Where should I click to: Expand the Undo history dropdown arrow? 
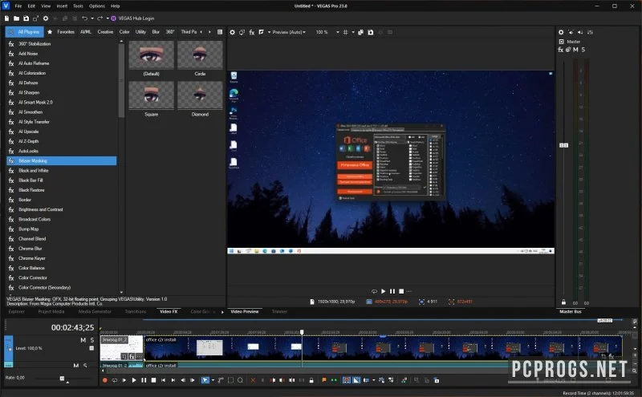click(x=92, y=18)
